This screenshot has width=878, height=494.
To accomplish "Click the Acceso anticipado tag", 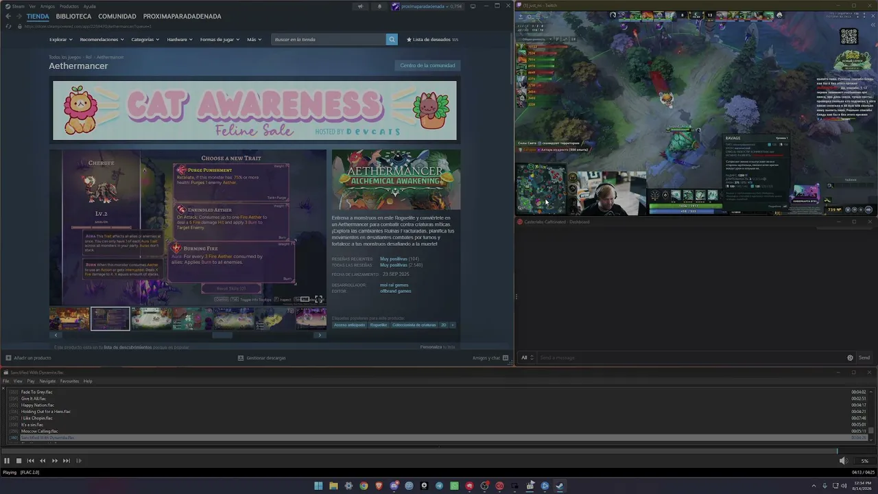I will coord(349,325).
